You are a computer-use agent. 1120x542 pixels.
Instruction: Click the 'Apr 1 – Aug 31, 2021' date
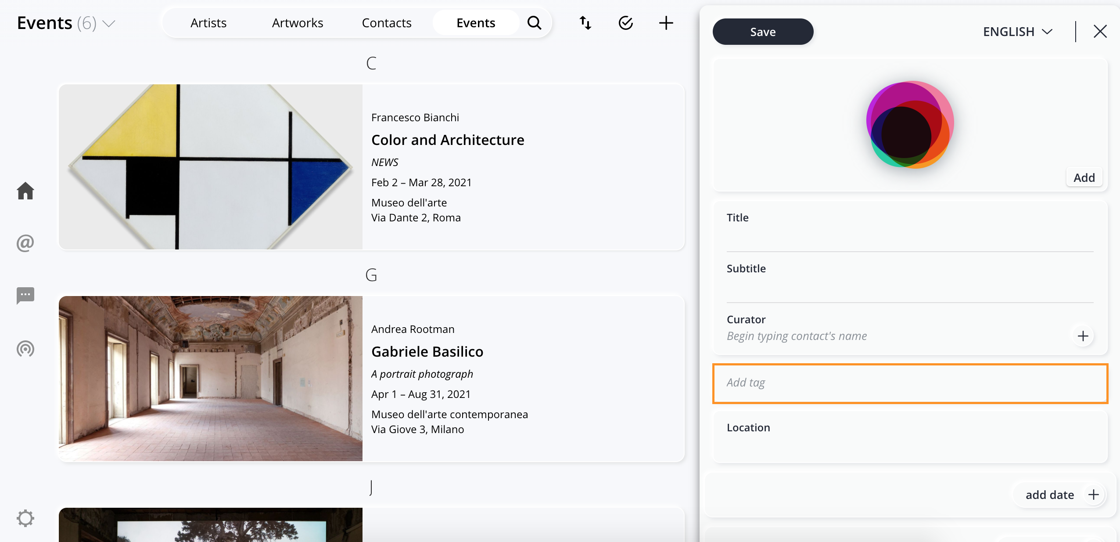tap(421, 394)
